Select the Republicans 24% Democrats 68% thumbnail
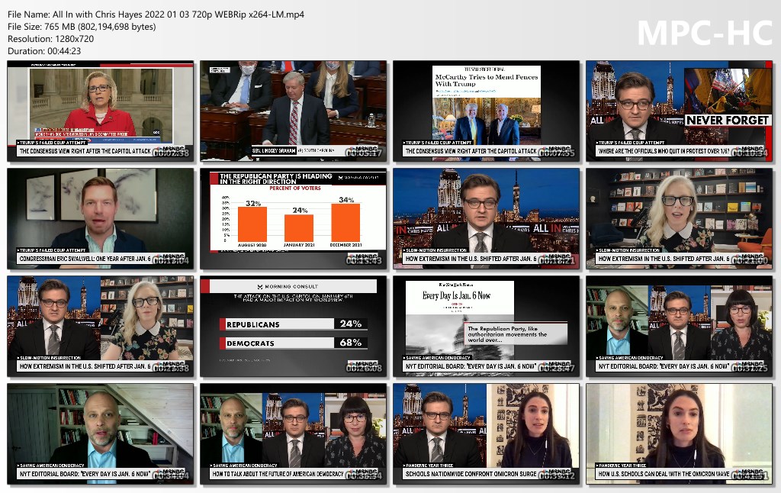Image resolution: width=781 pixels, height=493 pixels. pyautogui.click(x=293, y=327)
